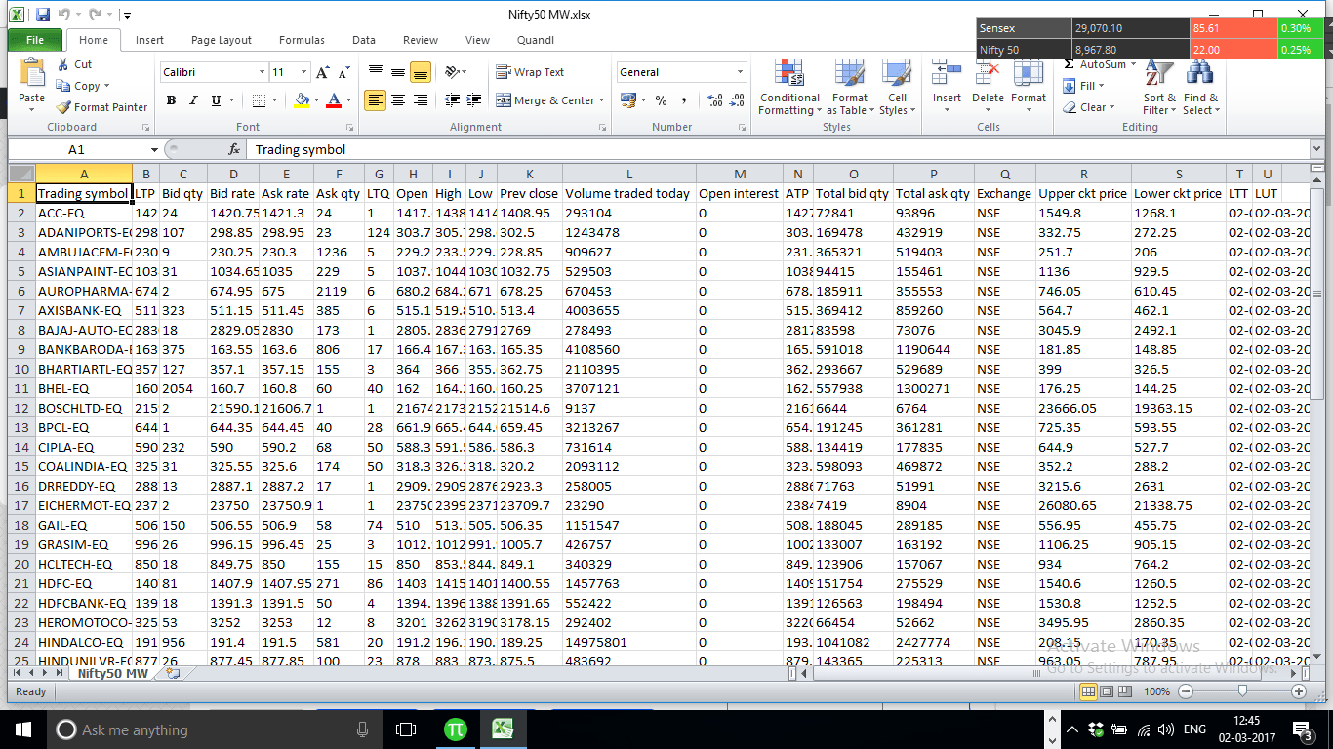Select the Format Painter tool
The width and height of the screenshot is (1333, 749).
[101, 107]
